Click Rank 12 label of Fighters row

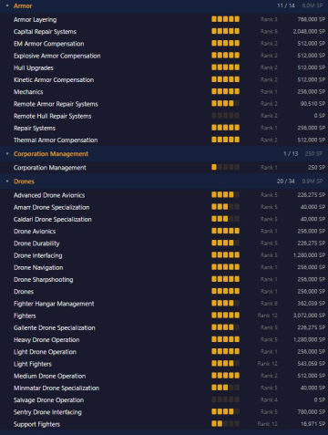pos(268,316)
